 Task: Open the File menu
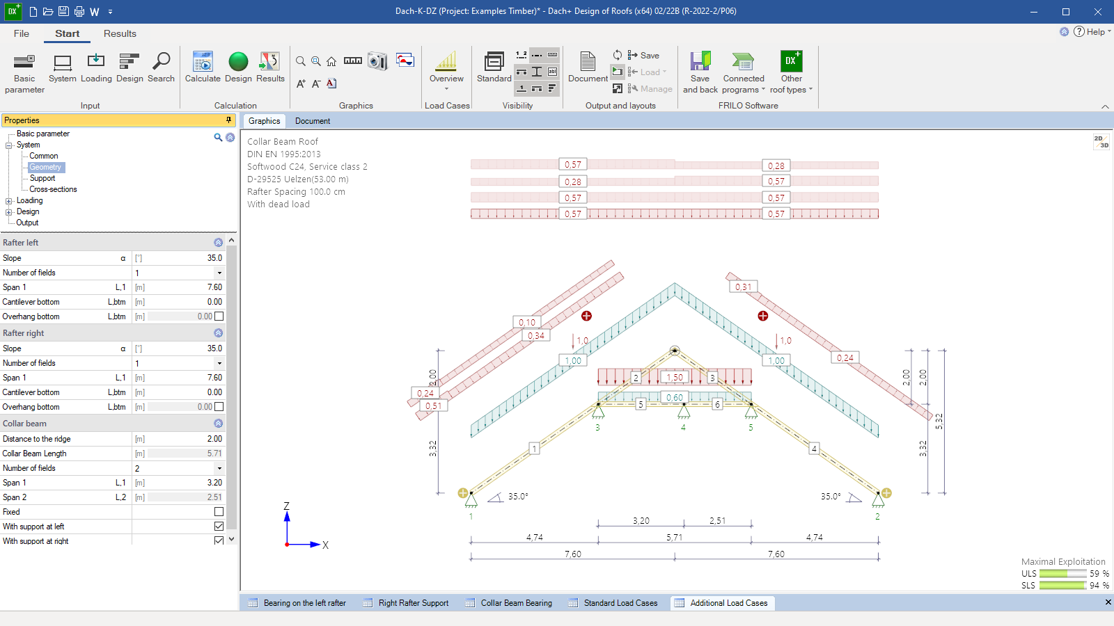pyautogui.click(x=22, y=33)
